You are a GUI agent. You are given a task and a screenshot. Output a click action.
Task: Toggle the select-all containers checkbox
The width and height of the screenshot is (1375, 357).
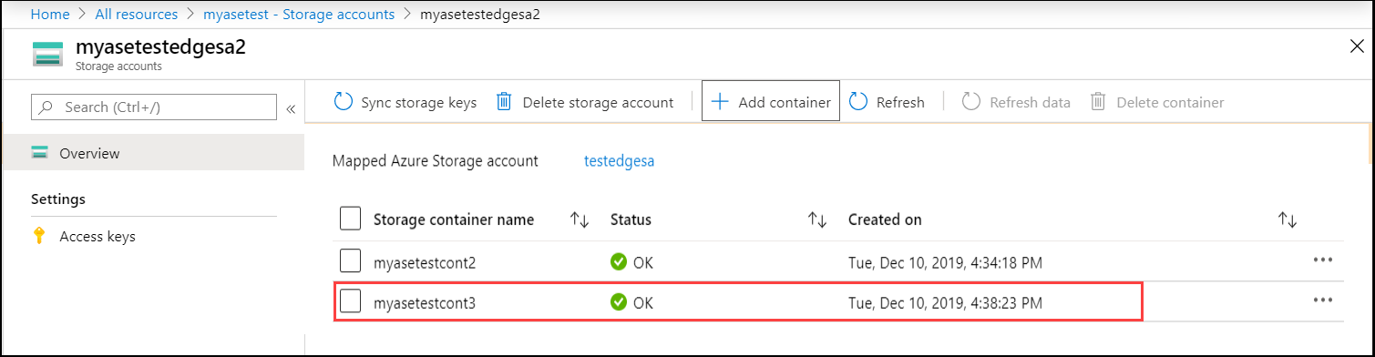click(x=351, y=219)
